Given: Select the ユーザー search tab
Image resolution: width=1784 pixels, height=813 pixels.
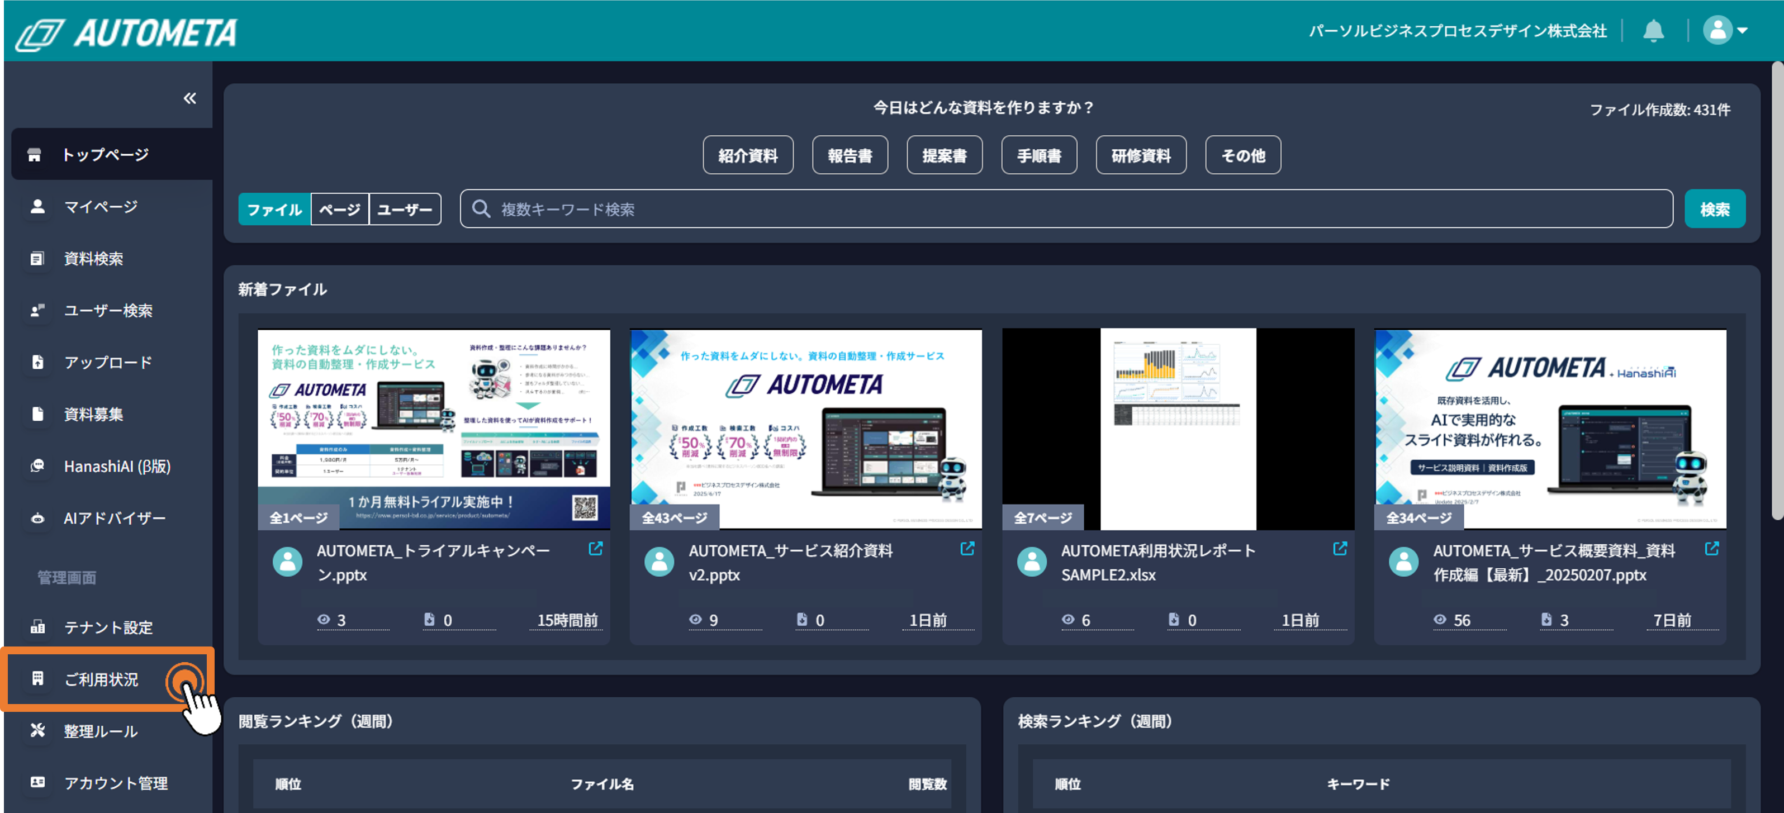Looking at the screenshot, I should point(405,209).
